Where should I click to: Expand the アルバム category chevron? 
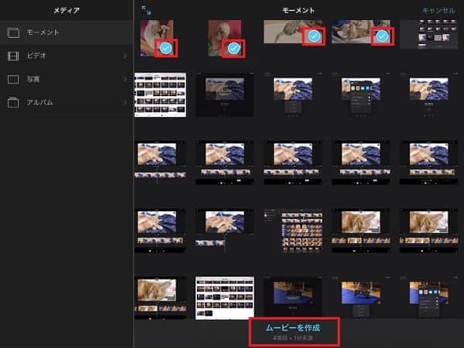click(125, 102)
